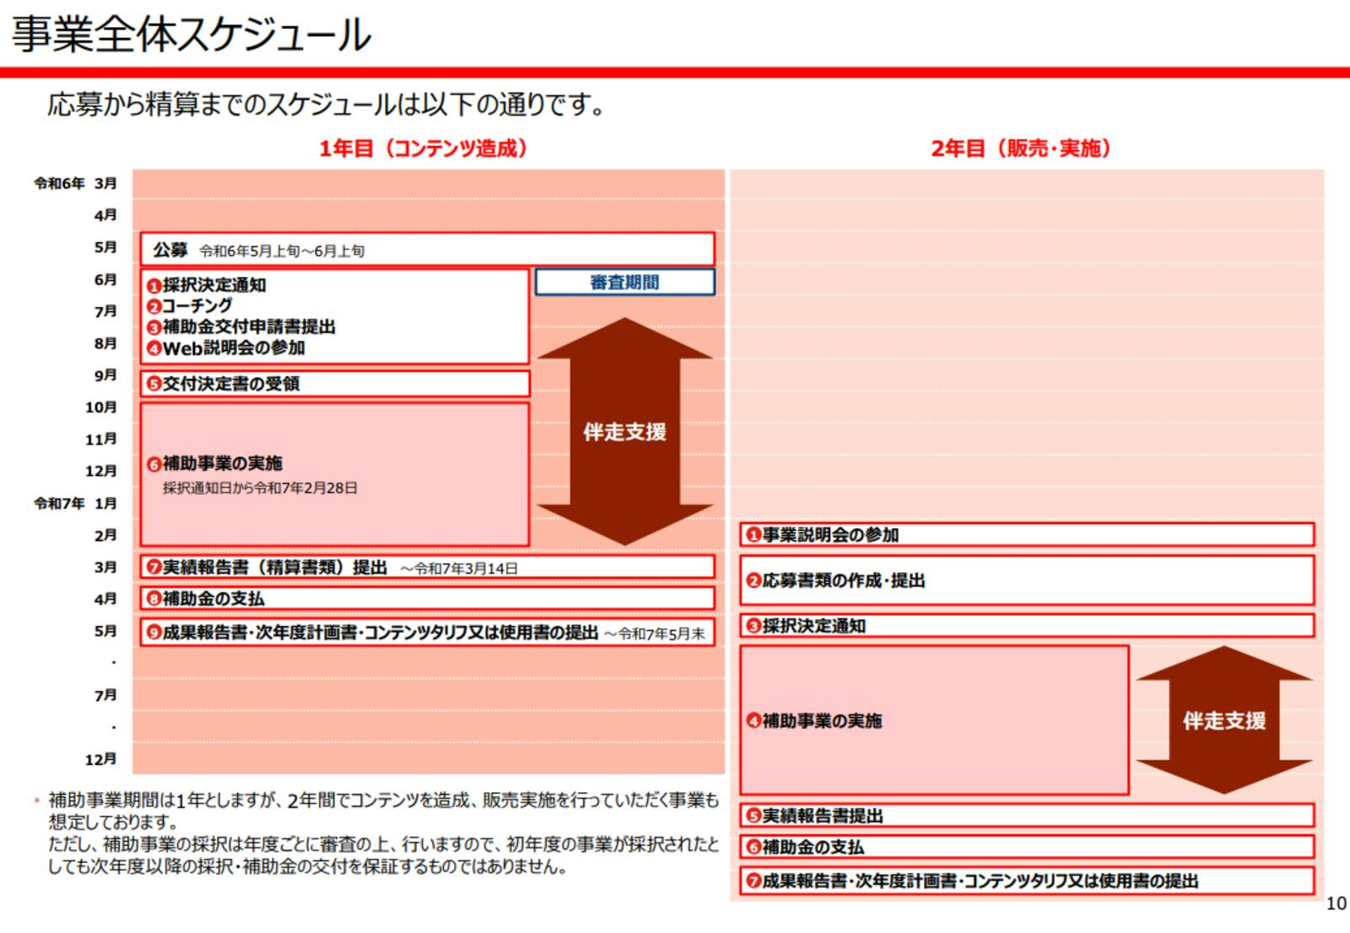Click 実績報告書（精算書類）提出 box

click(x=427, y=567)
